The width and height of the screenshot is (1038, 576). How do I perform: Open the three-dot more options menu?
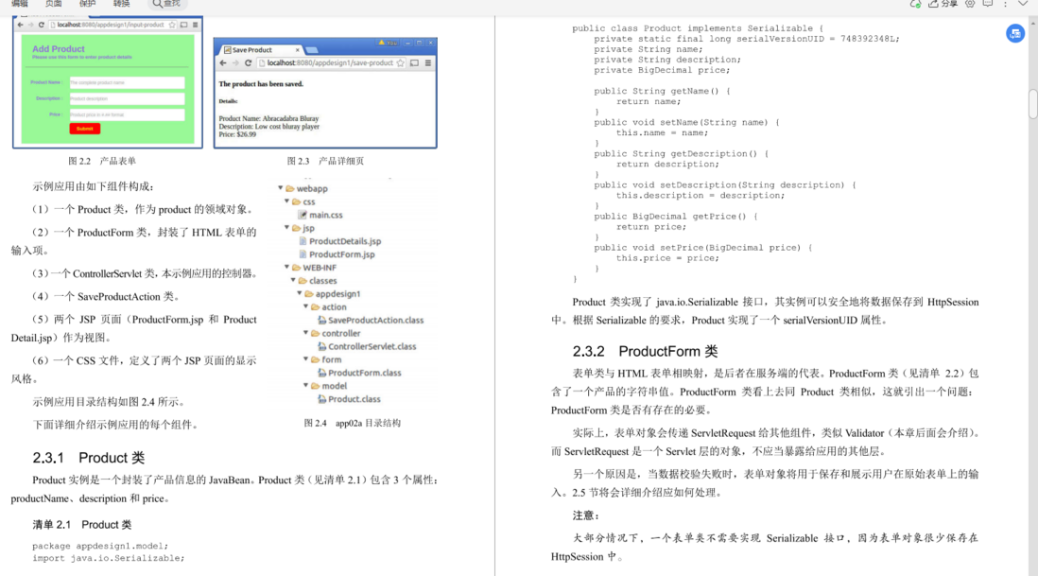tap(1005, 4)
